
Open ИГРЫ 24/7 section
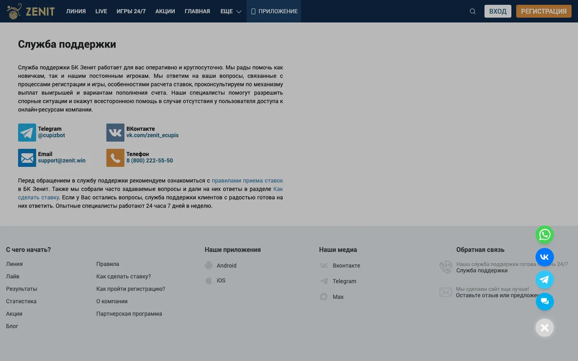pos(131,12)
